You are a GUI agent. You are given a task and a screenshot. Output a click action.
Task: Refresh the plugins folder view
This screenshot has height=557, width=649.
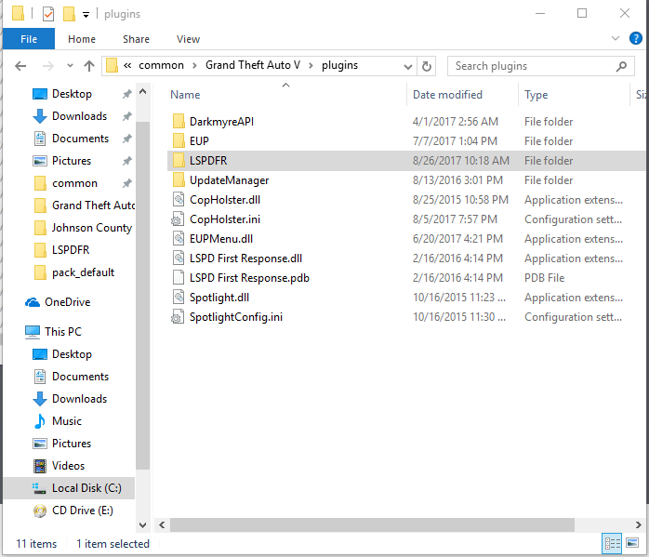427,66
